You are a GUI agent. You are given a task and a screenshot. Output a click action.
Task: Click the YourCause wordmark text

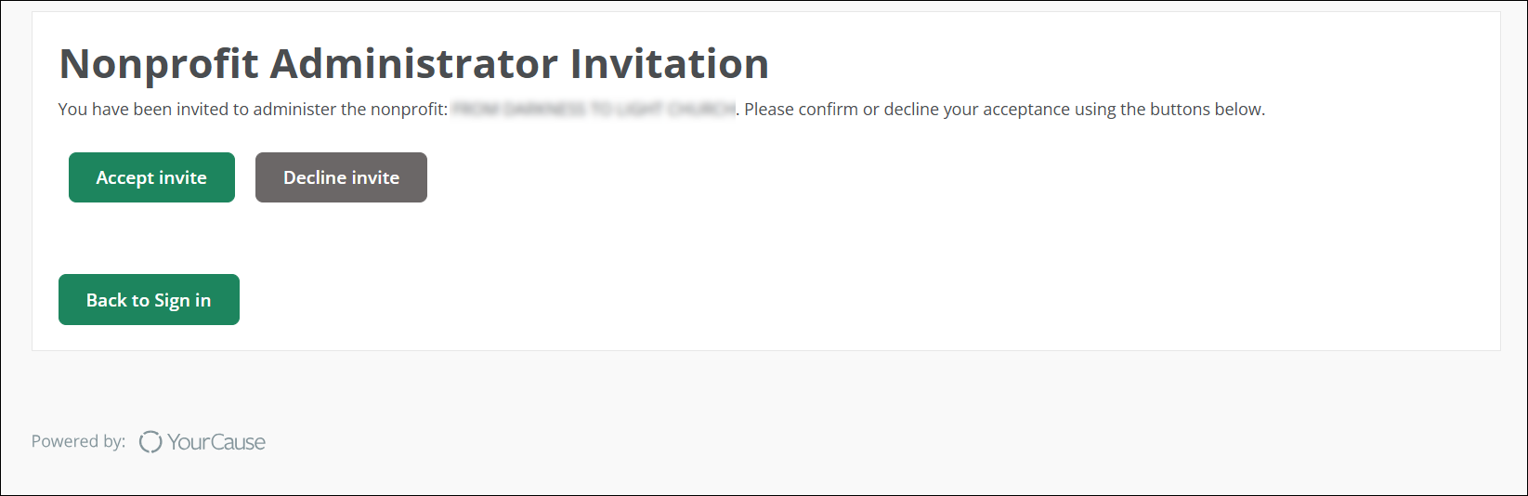pyautogui.click(x=215, y=442)
